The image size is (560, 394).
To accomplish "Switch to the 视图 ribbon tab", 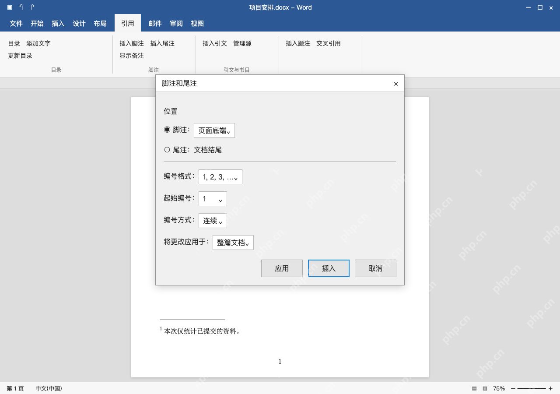I will click(x=197, y=24).
